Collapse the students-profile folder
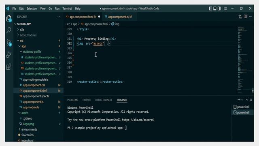This screenshot has width=259, height=146. [38, 52]
